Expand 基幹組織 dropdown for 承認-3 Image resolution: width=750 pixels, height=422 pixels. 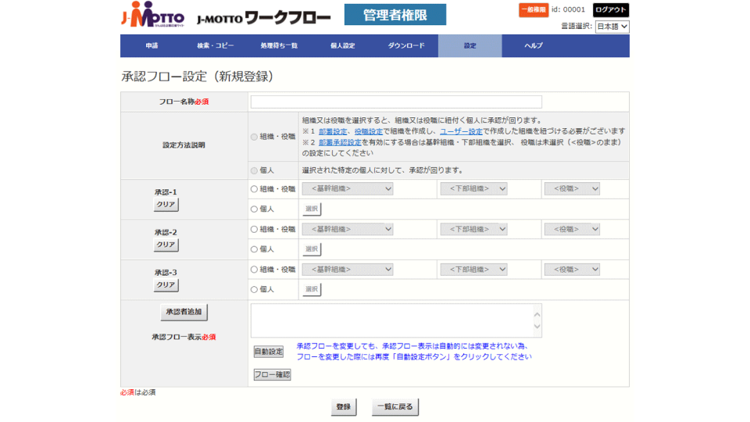[348, 270]
